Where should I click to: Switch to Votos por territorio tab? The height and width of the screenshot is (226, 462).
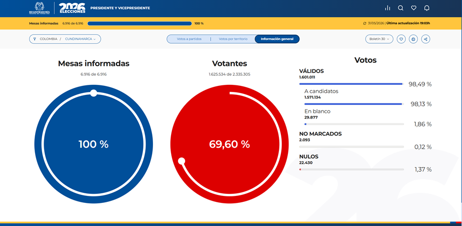(x=233, y=39)
